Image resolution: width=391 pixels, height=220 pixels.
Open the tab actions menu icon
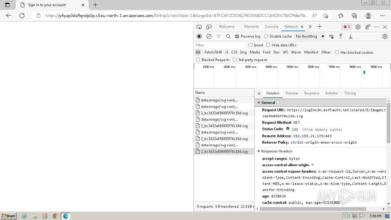[x=7, y=5]
